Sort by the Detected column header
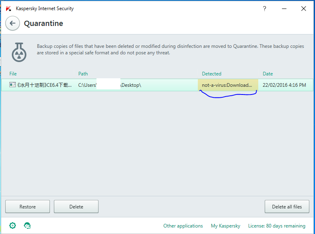This screenshot has height=234, width=315. pos(212,74)
